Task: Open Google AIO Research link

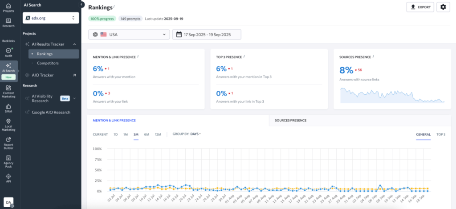Action: point(51,113)
